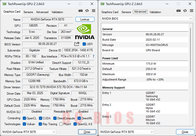
Task: Open GPU selector dropdown in left window
Action: tap(29, 132)
